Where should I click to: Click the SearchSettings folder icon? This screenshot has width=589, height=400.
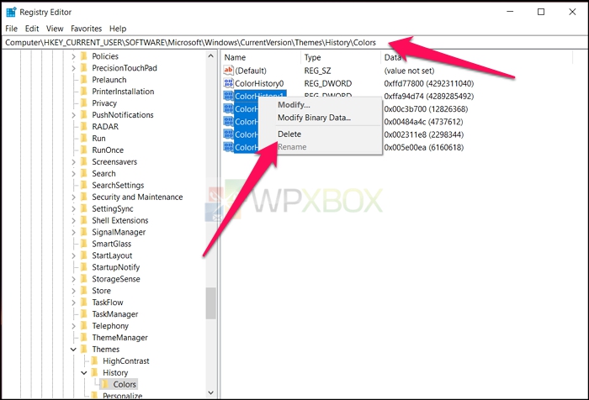tap(84, 185)
